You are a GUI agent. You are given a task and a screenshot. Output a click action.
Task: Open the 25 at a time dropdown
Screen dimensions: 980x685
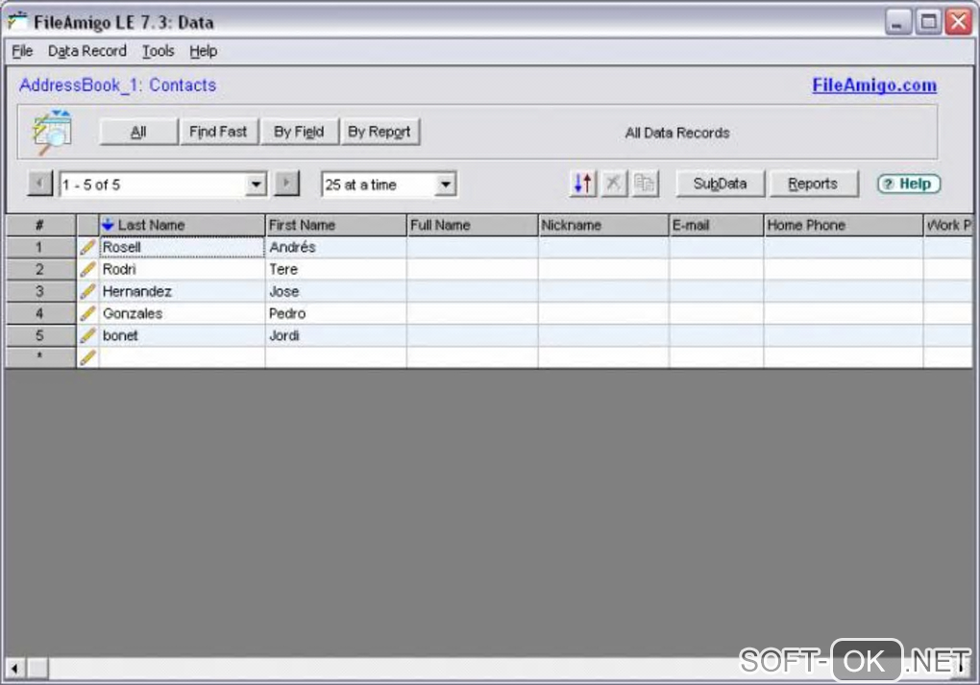point(445,184)
